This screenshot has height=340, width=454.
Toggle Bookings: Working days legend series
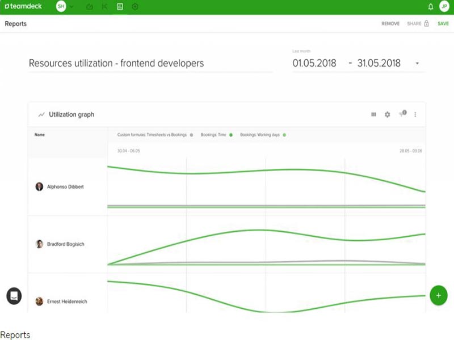click(x=263, y=135)
